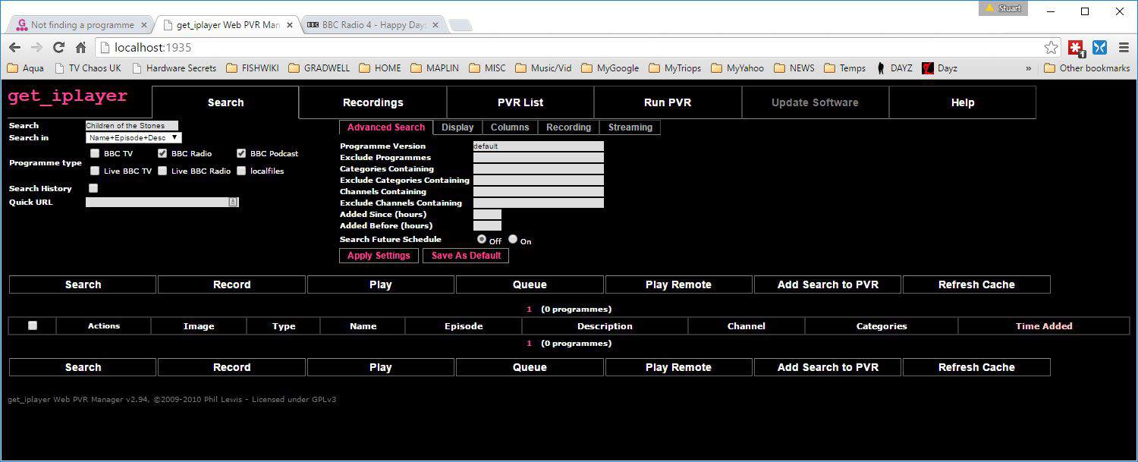Sort results by Time Added column
This screenshot has height=462, width=1138.
[x=1043, y=326]
